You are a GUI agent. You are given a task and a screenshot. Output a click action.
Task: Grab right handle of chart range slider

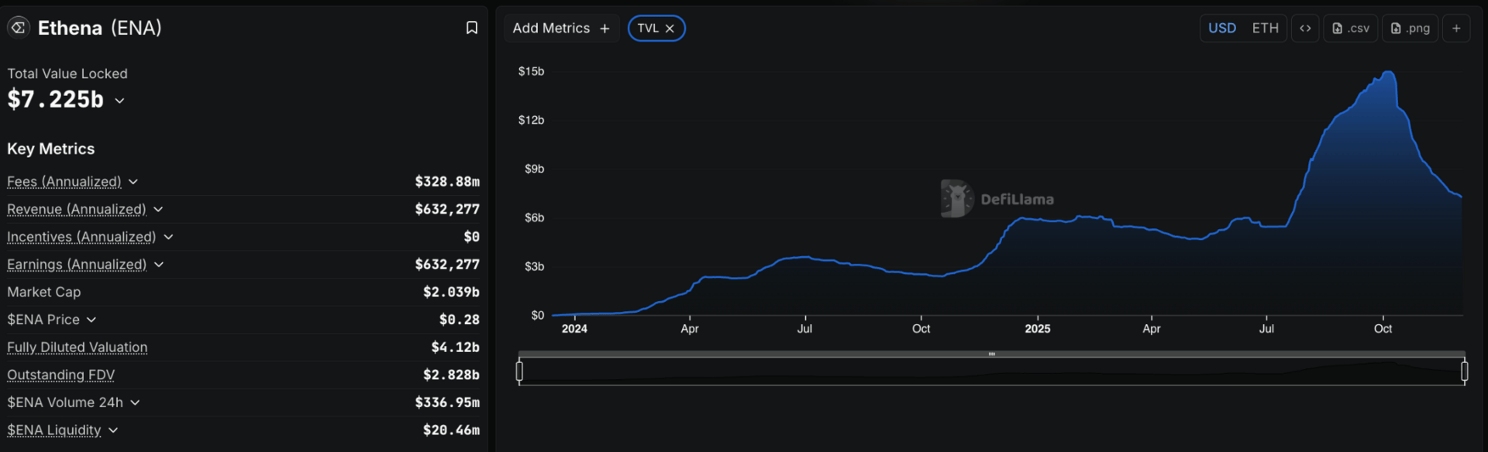click(1464, 372)
